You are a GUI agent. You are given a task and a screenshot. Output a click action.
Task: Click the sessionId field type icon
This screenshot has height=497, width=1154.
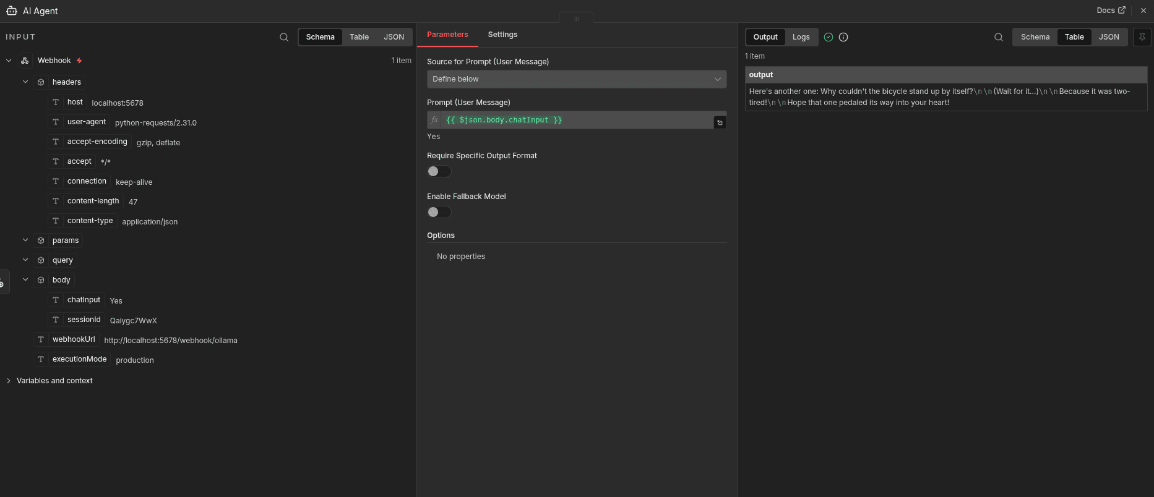tap(56, 320)
